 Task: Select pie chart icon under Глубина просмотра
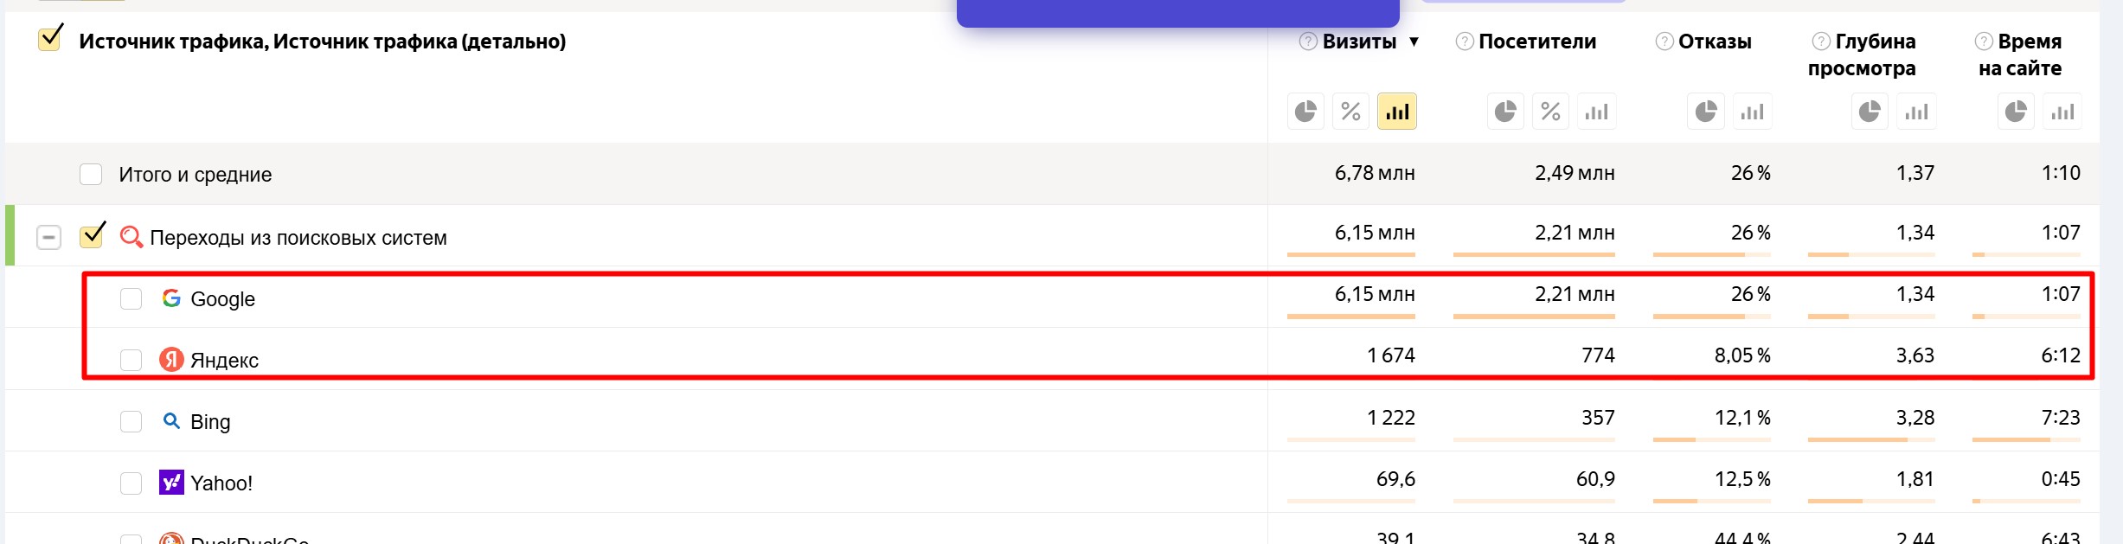[x=1870, y=112]
